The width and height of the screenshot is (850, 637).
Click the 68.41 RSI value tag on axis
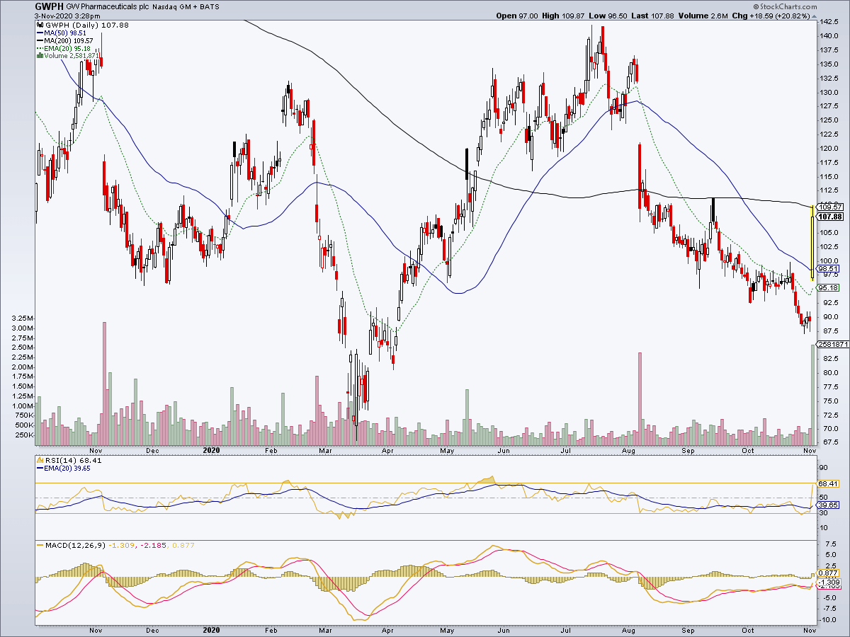(x=828, y=483)
